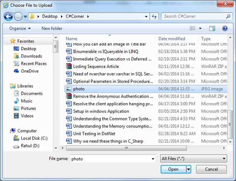The image size is (236, 181).
Task: Click navigation pane scrollbar down arrow
Action: pyautogui.click(x=56, y=148)
